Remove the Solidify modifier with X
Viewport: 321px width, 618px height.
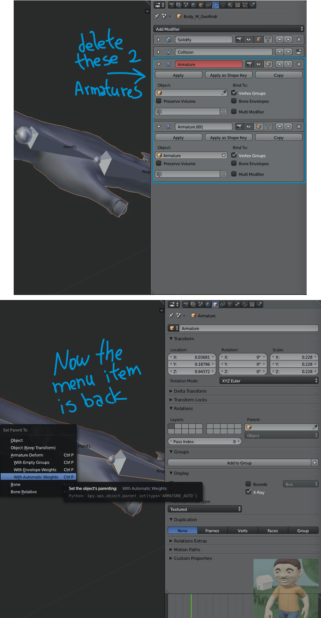tap(299, 39)
